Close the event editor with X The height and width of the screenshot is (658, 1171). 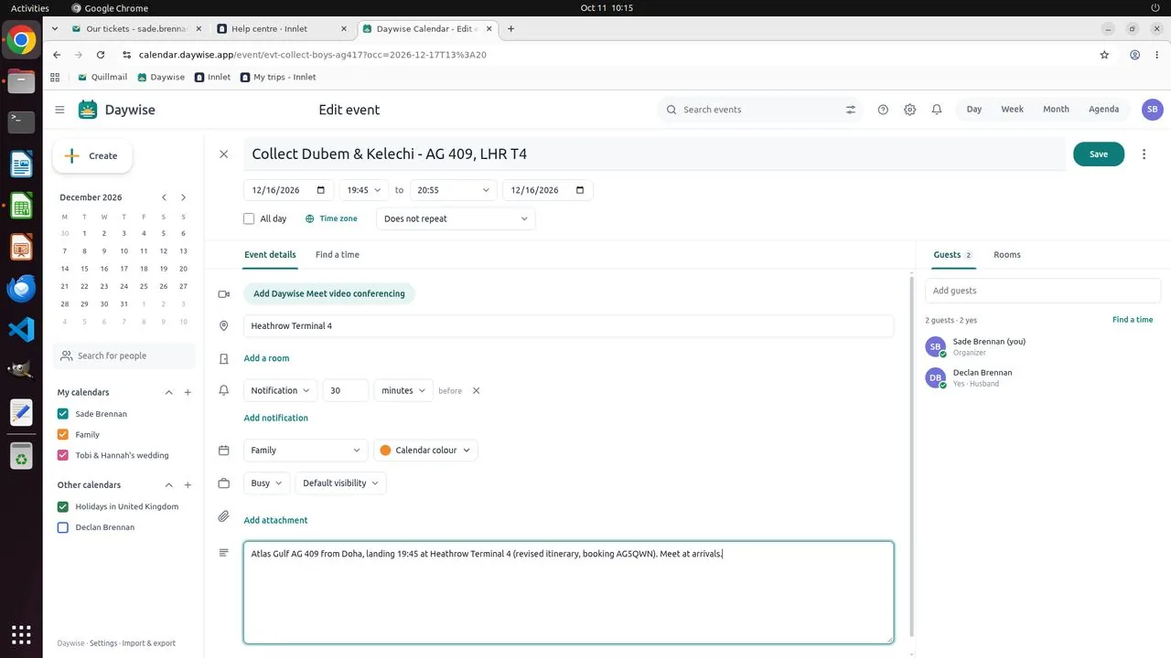point(223,154)
